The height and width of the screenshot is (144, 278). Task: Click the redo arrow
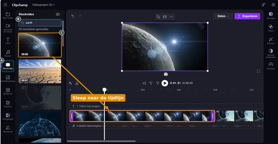pyautogui.click(x=80, y=16)
